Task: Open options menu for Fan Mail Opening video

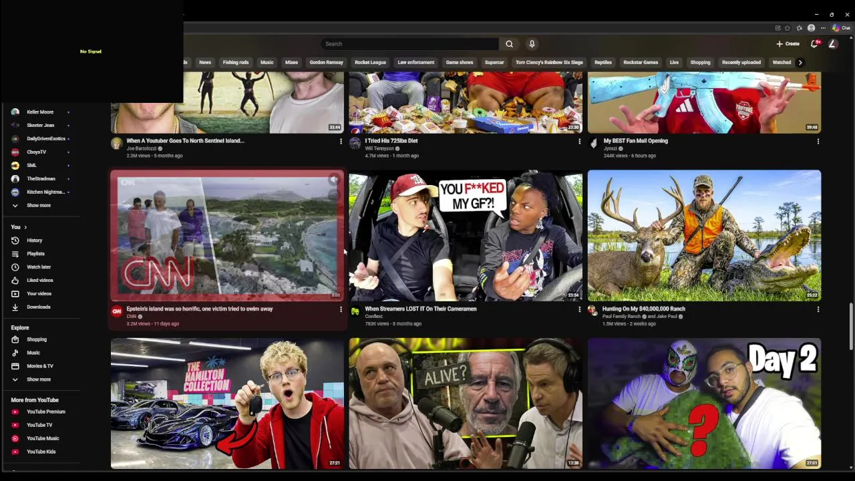Action: click(818, 142)
